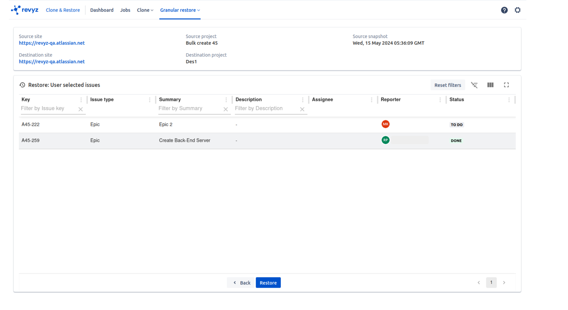This screenshot has width=568, height=310.
Task: Sort by the Reporter column header
Action: coord(390,99)
